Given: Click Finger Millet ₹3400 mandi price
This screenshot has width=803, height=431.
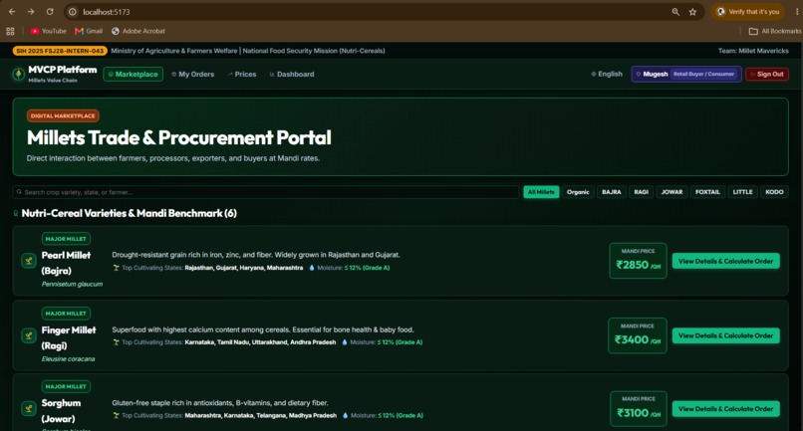Looking at the screenshot, I should (x=638, y=335).
